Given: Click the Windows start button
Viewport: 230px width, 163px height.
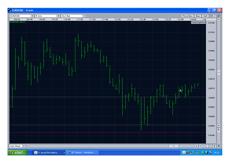Looking at the screenshot, I should click(x=18, y=153).
